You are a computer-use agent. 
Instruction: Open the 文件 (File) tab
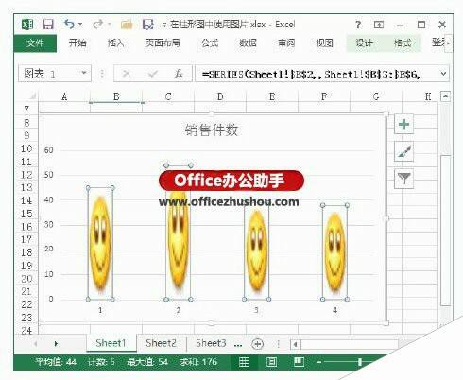point(35,43)
